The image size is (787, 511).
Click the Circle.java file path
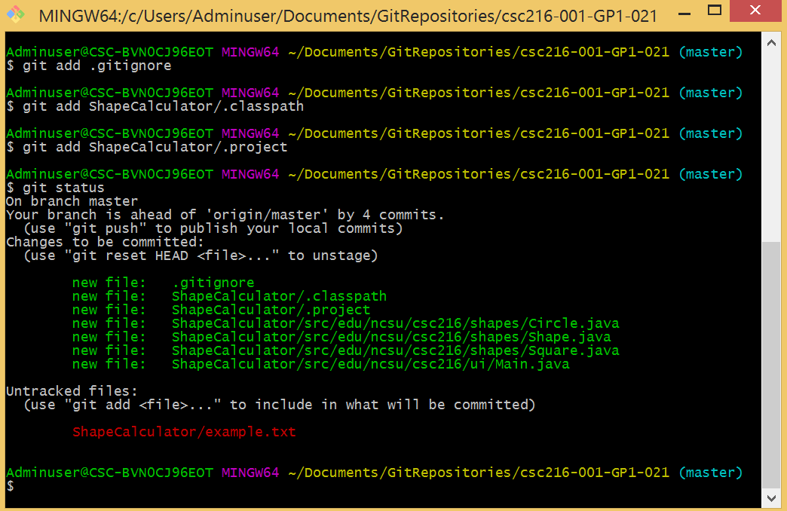click(395, 323)
